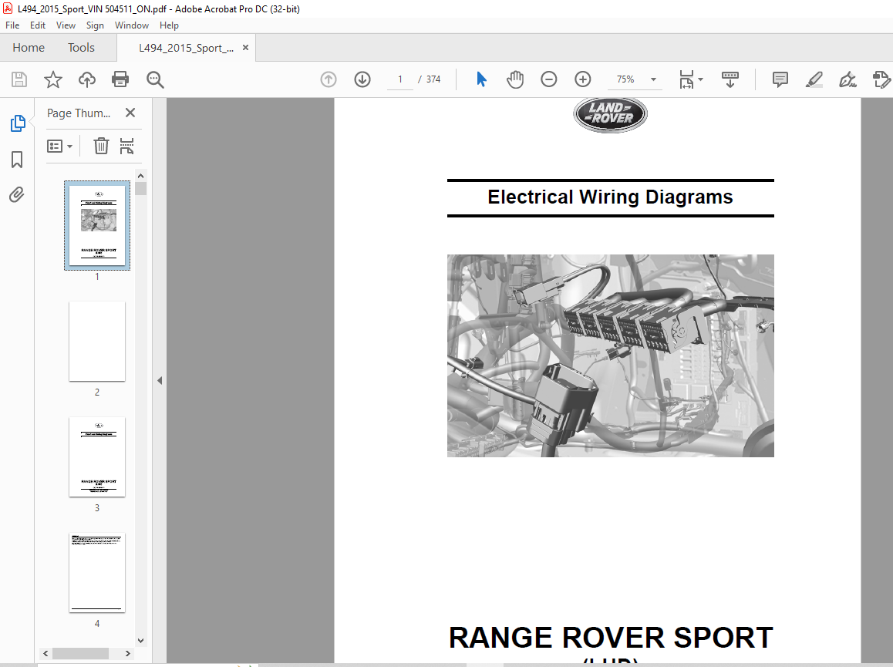Click the rightmost edge toolbar icon
Screen dimensions: 893x667
(x=881, y=79)
